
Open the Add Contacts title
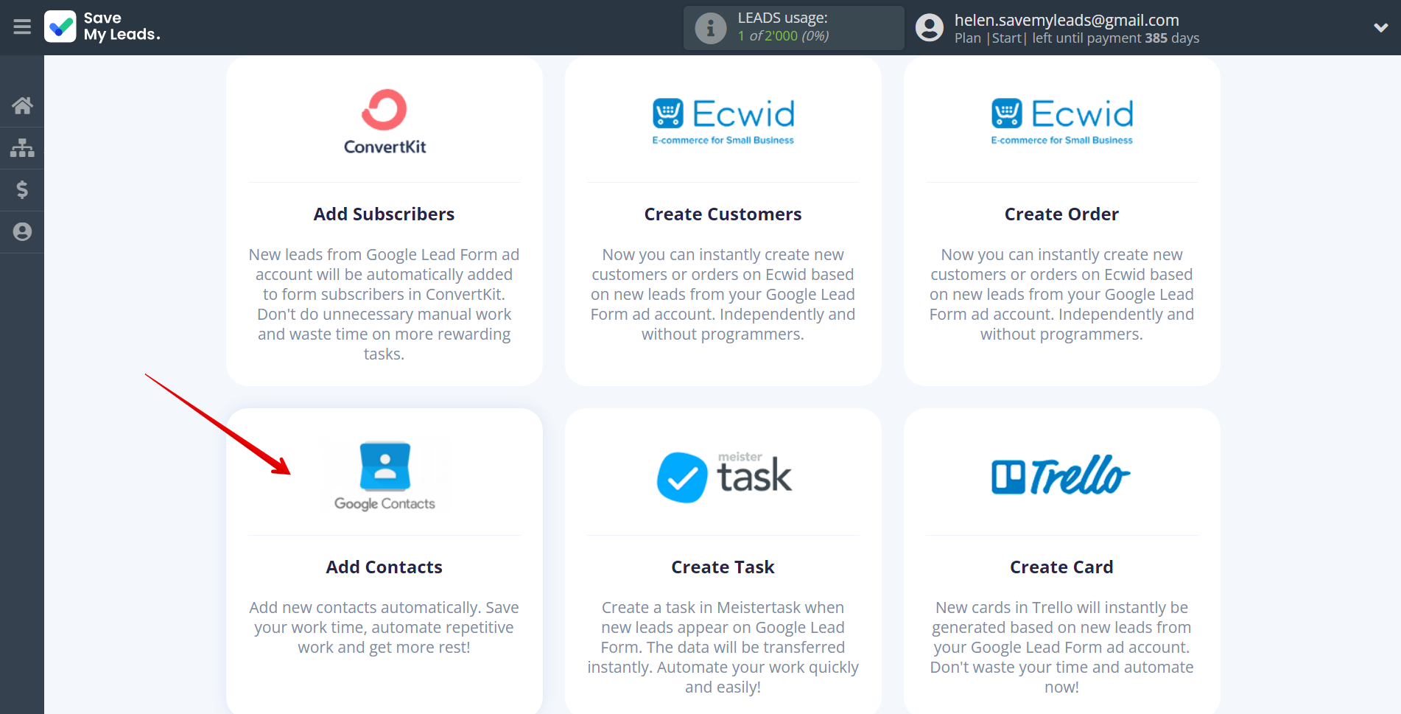coord(385,567)
